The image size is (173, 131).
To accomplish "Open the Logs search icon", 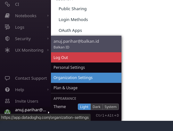I will 7,27.
